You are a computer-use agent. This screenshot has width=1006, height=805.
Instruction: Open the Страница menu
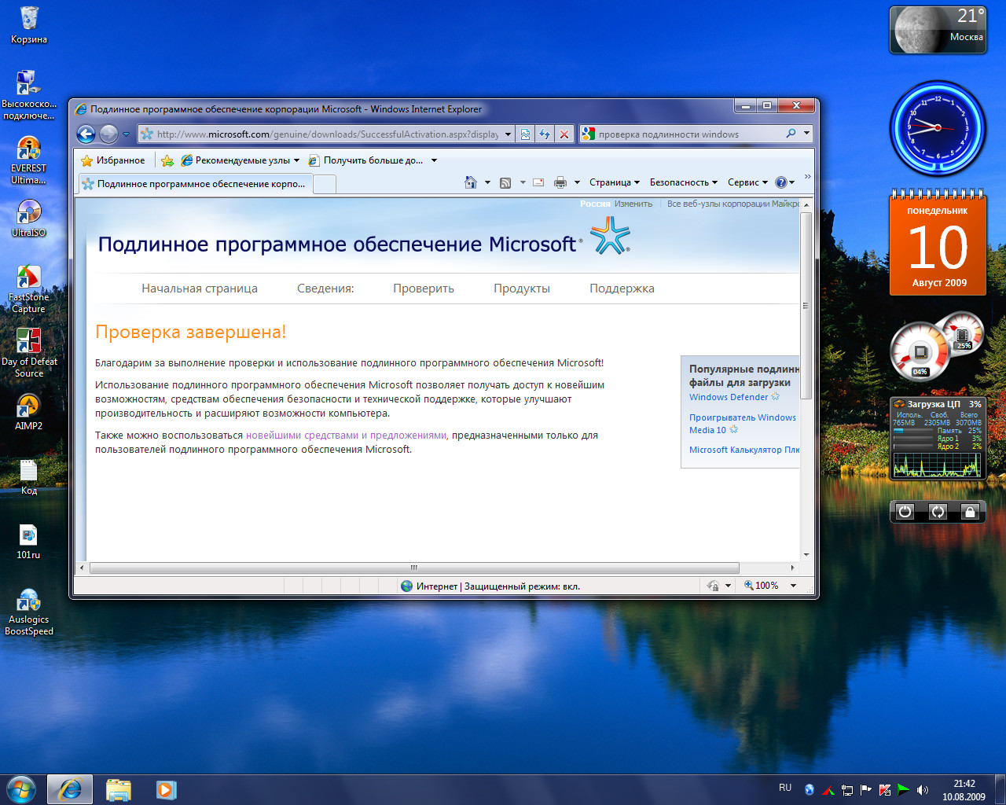click(615, 182)
